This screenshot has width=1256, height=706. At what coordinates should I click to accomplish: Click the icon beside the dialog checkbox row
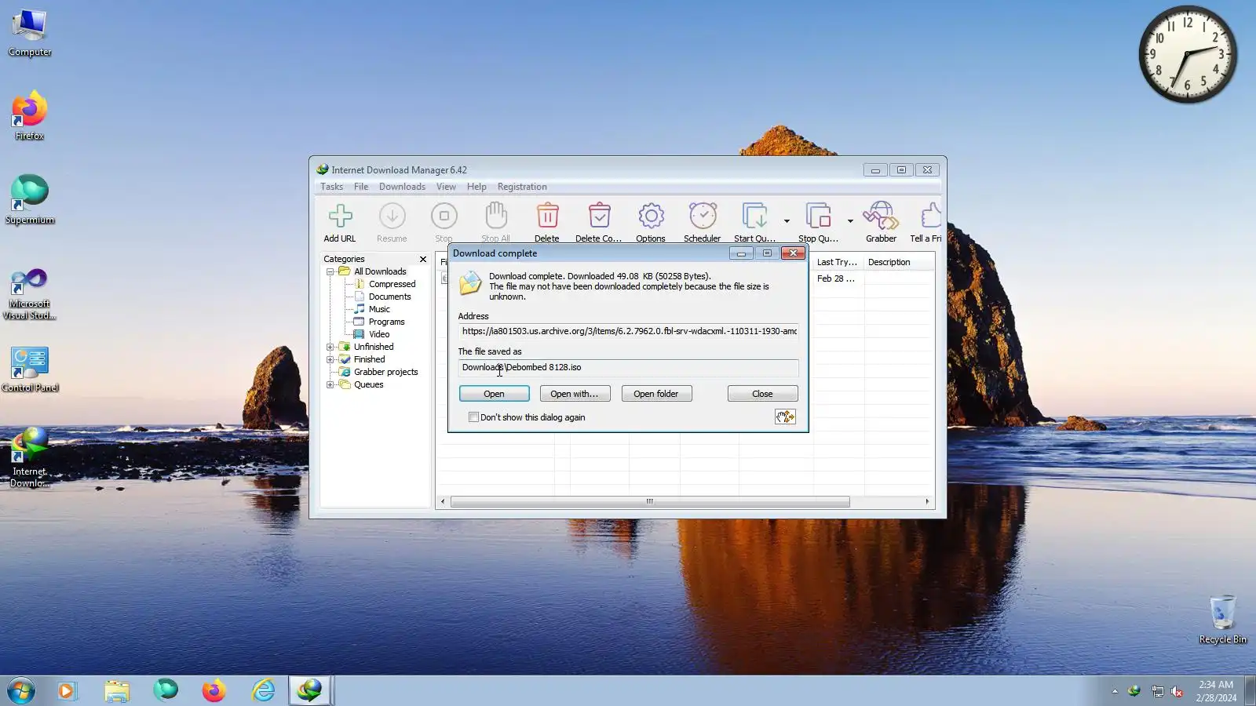click(785, 417)
